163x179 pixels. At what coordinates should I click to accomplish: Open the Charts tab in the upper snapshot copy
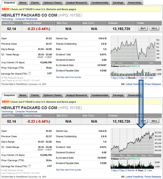coord(35,3)
